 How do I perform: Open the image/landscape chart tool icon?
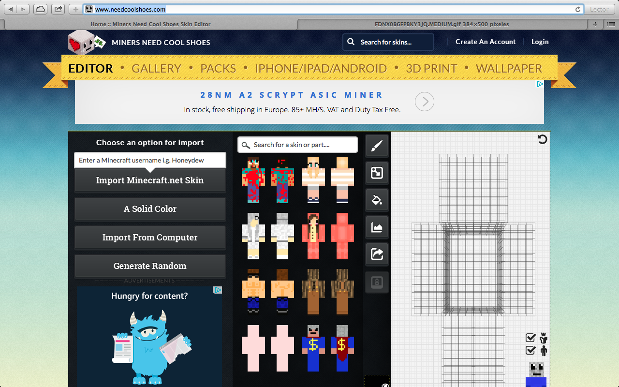(x=377, y=227)
